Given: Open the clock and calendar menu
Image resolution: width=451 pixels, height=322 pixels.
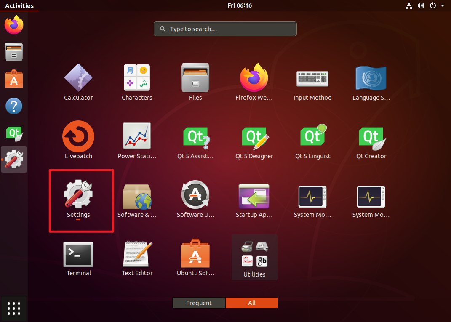Looking at the screenshot, I should pyautogui.click(x=240, y=5).
